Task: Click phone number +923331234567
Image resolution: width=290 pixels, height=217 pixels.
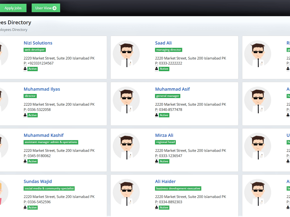Action: 41,63
